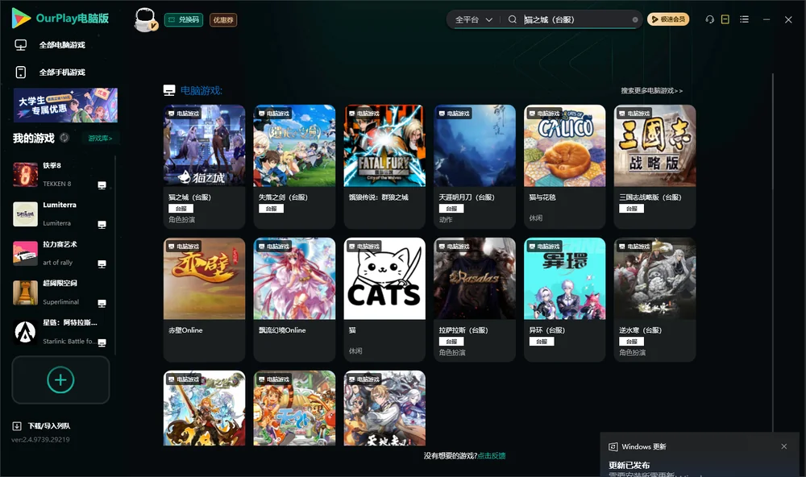The height and width of the screenshot is (477, 806).
Task: Open 拉力赛艺术 art of rally
Action: click(x=60, y=253)
